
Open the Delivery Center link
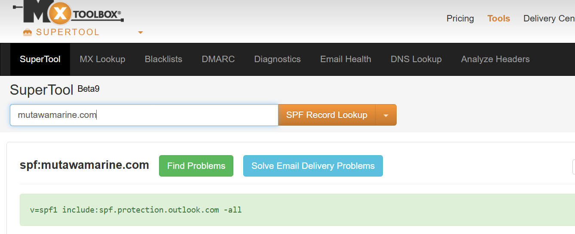click(549, 18)
